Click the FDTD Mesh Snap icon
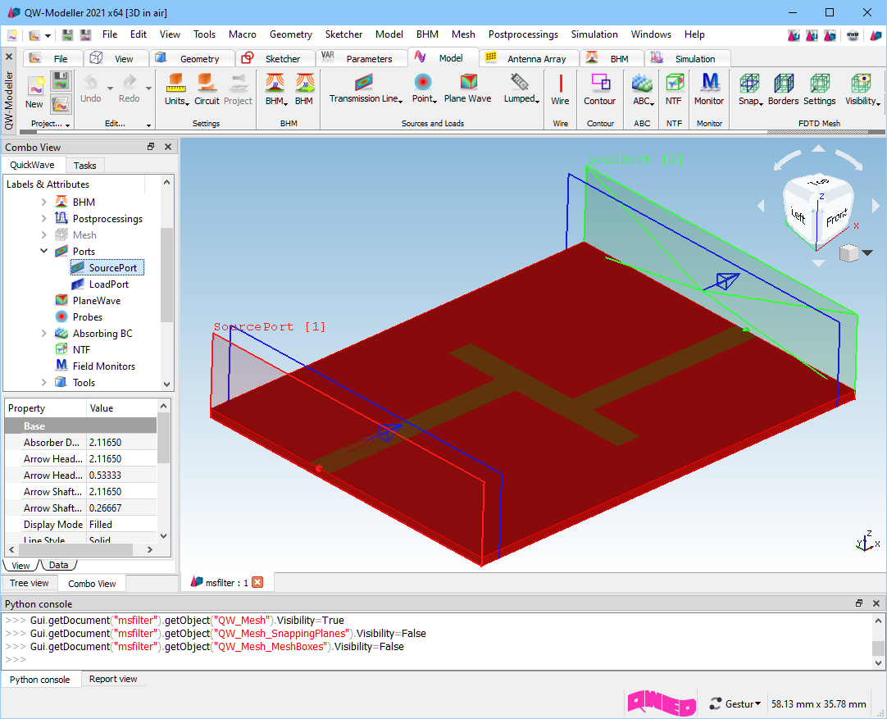 749,83
